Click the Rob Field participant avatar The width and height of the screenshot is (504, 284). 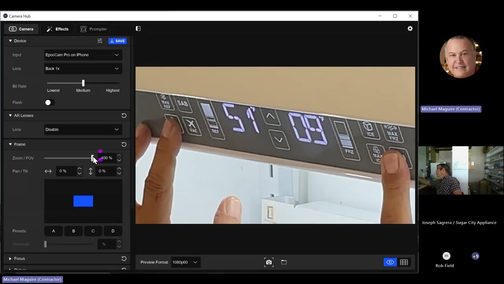pyautogui.click(x=446, y=256)
